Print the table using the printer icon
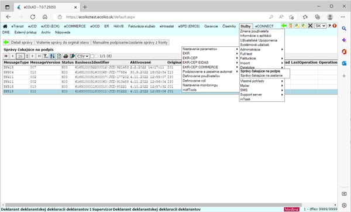The height and width of the screenshot is (212, 351). coord(66,56)
